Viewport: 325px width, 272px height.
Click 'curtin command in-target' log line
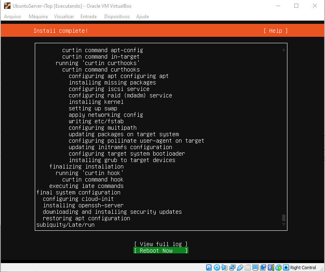(x=101, y=57)
